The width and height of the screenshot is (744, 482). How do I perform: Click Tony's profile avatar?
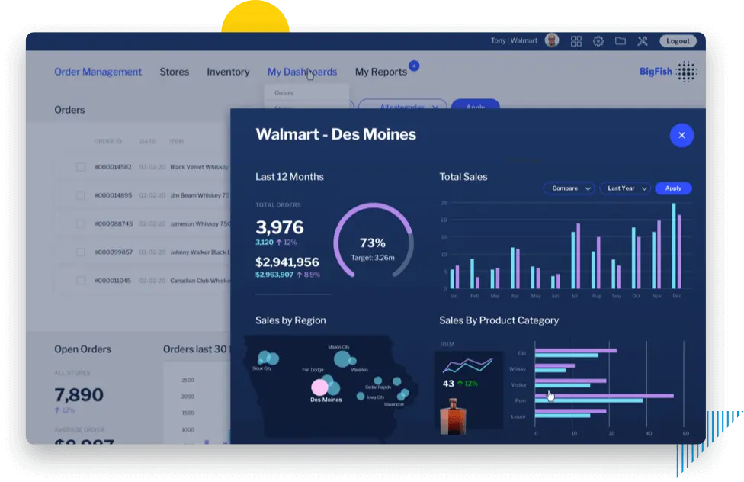tap(552, 40)
